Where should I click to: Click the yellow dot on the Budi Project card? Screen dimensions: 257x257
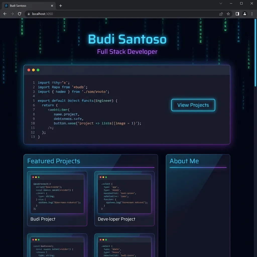click(36, 177)
